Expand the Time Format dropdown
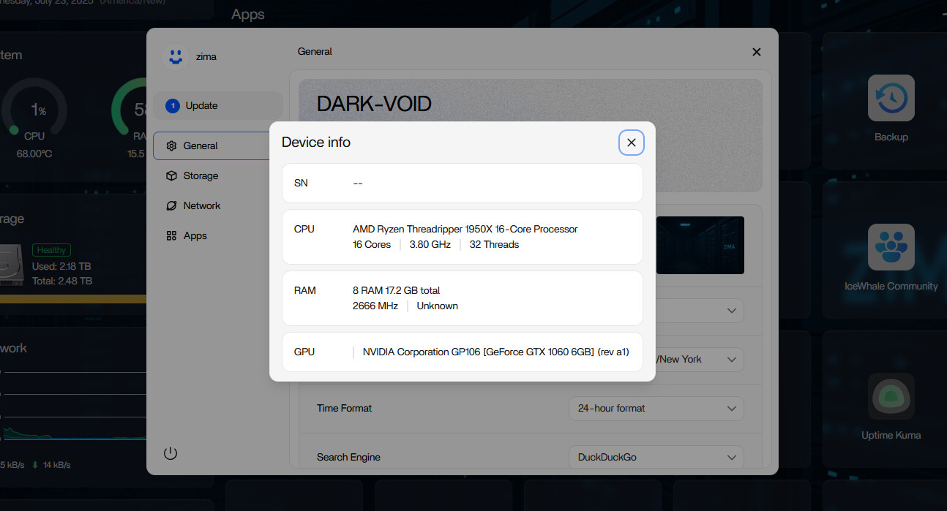Image resolution: width=947 pixels, height=511 pixels. [656, 408]
